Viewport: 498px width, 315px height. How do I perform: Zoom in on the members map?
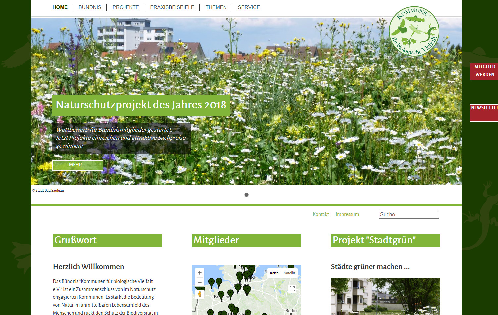click(x=200, y=273)
